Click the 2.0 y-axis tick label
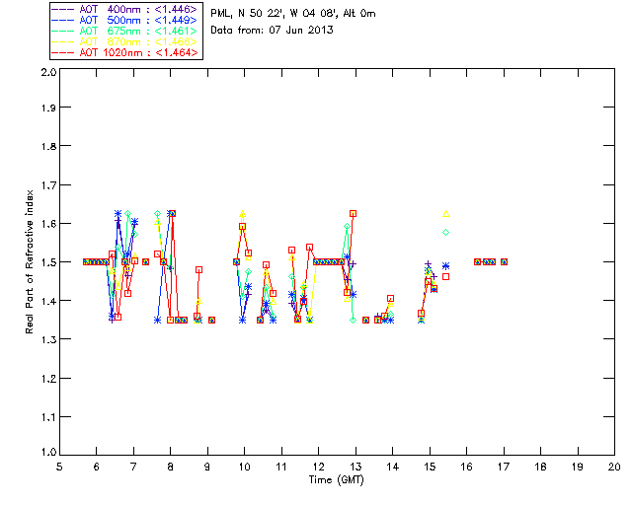Image resolution: width=632 pixels, height=505 pixels. pos(48,72)
